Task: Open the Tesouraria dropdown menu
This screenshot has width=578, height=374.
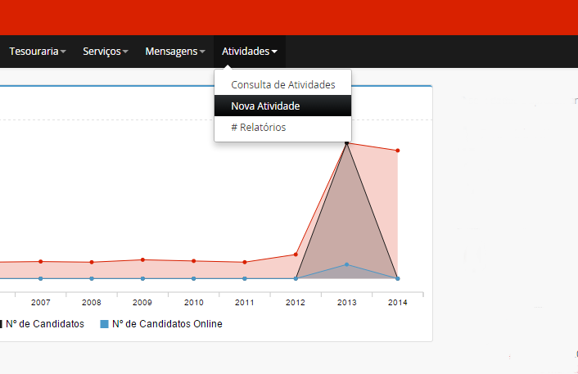Action: click(38, 52)
